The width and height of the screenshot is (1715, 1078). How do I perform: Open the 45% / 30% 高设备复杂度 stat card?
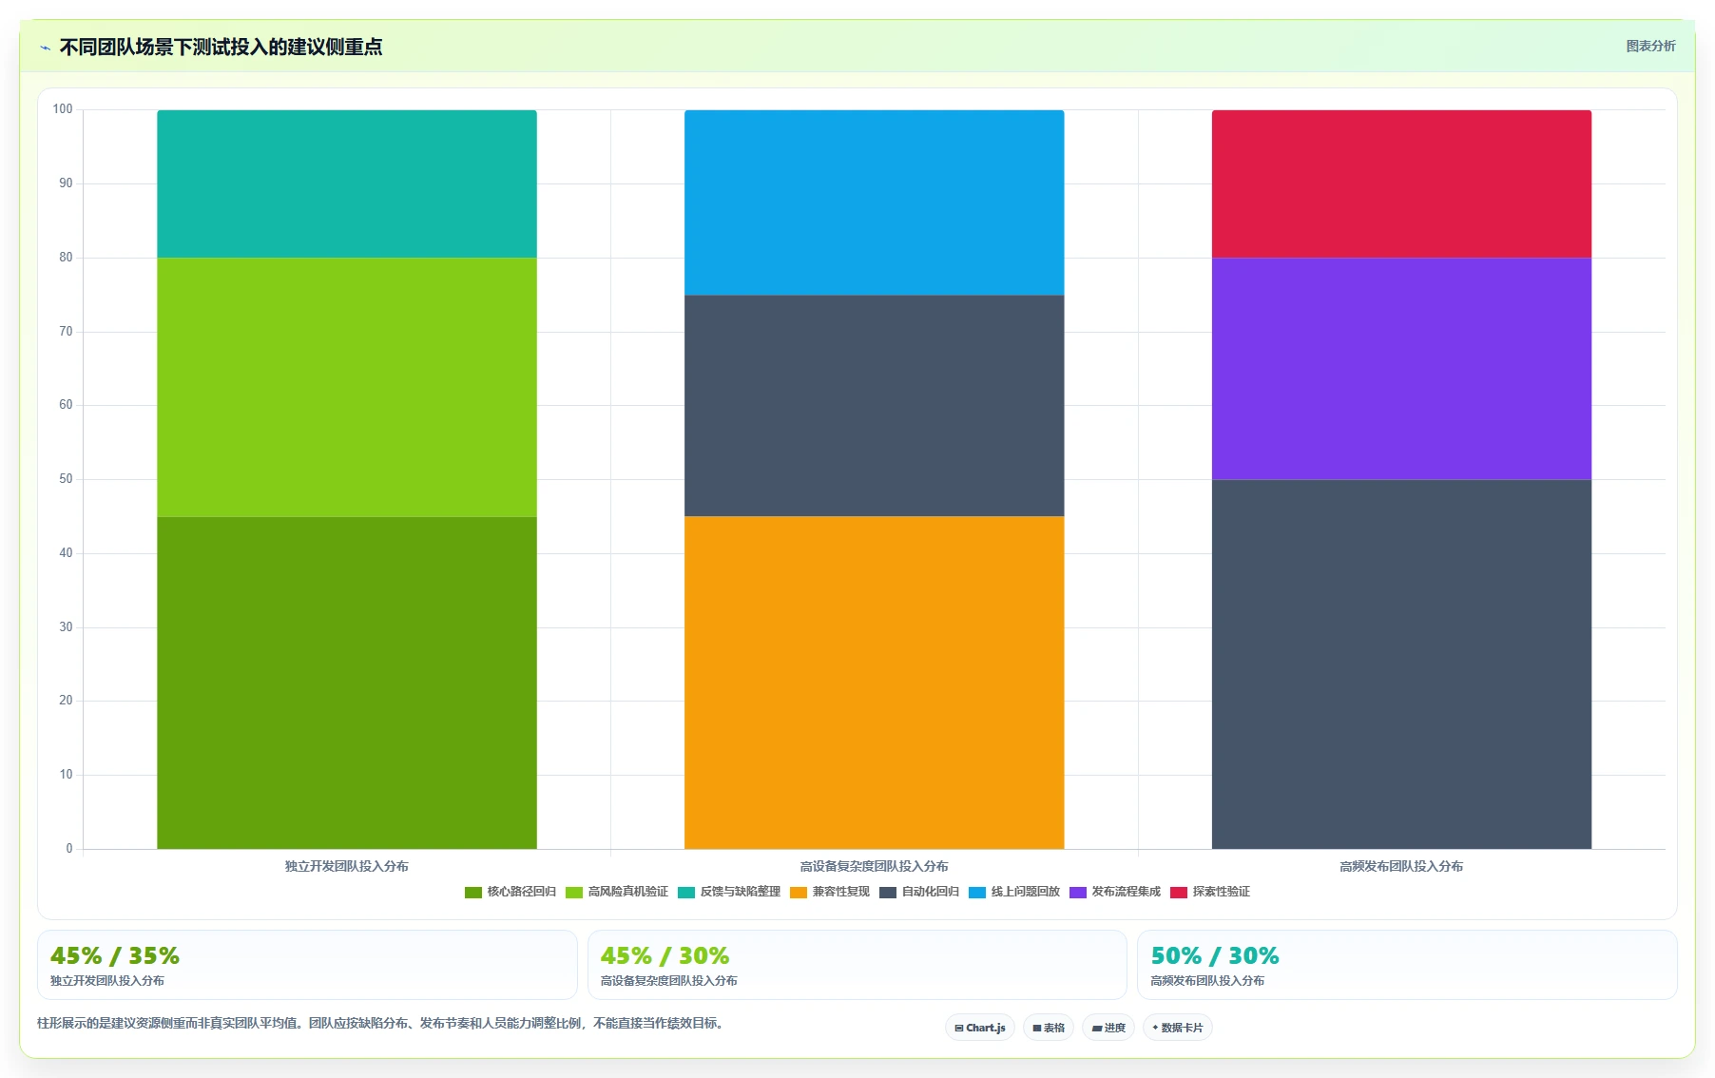(857, 965)
